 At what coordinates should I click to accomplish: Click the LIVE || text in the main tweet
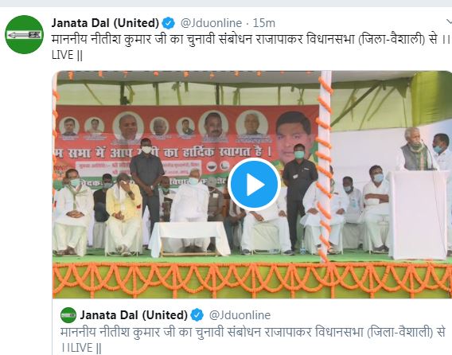click(67, 55)
